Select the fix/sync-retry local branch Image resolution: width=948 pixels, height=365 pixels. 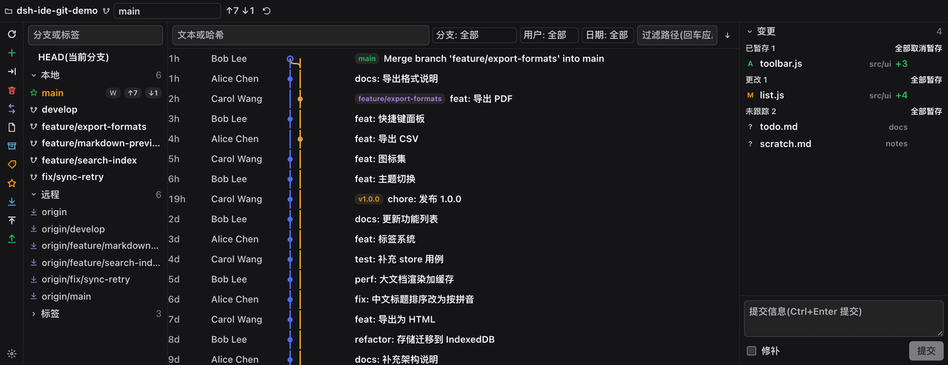73,177
